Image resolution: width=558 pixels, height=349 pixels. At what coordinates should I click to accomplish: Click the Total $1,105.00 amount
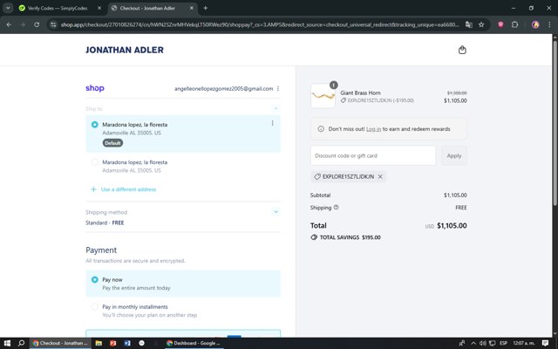click(x=452, y=225)
